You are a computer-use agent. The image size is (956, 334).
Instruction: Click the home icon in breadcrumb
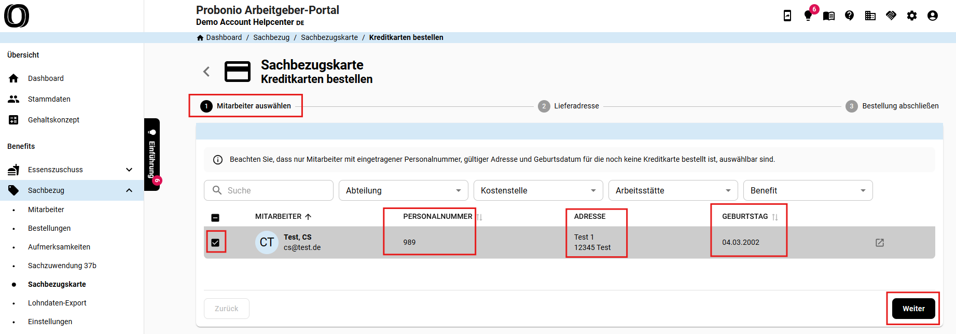pos(200,37)
